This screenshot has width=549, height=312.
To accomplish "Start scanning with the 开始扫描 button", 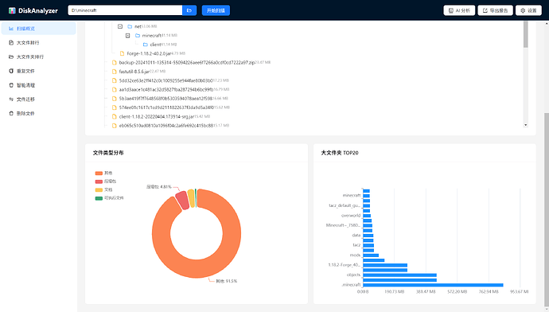I will tap(216, 10).
